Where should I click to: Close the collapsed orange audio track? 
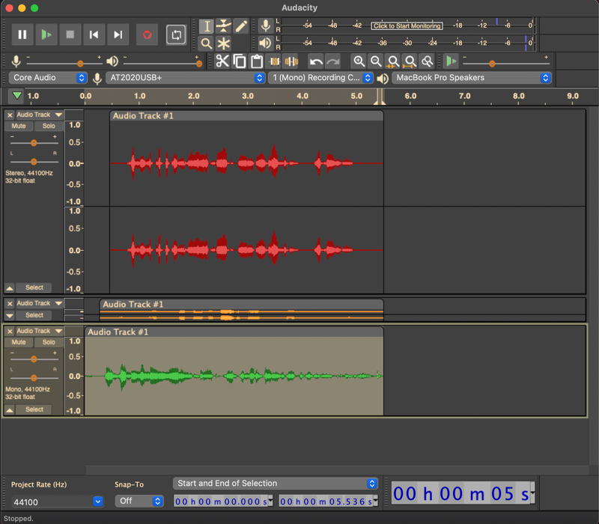point(10,303)
